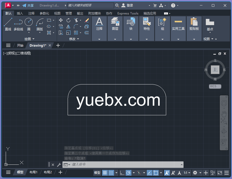Select the 直线 (Line) drawing tool
The image size is (232, 179).
pos(8,24)
